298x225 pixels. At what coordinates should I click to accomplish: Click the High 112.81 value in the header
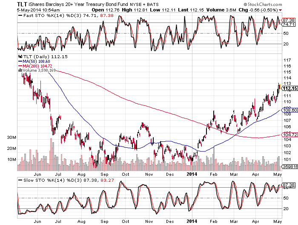tap(135, 10)
